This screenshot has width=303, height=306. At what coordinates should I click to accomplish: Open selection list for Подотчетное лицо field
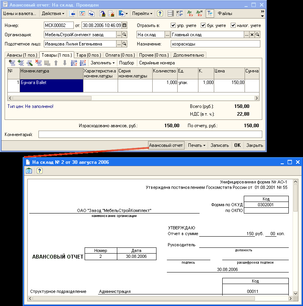[119, 44]
